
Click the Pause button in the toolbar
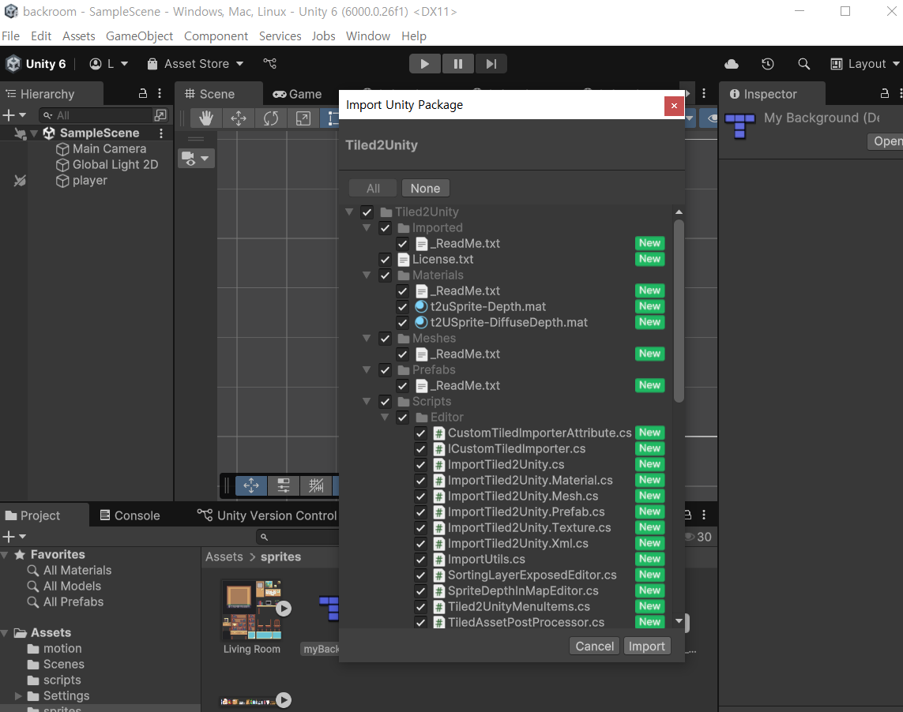pyautogui.click(x=458, y=64)
